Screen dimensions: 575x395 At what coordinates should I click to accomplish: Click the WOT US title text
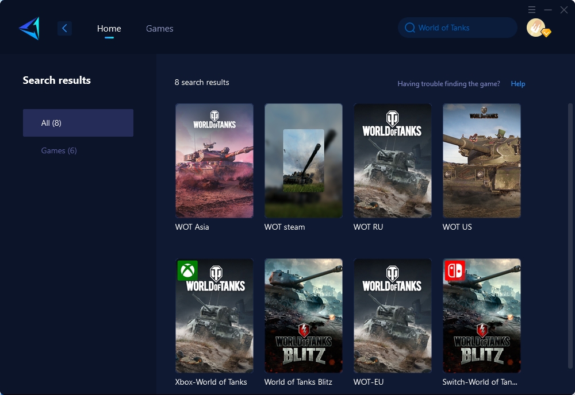(x=457, y=227)
